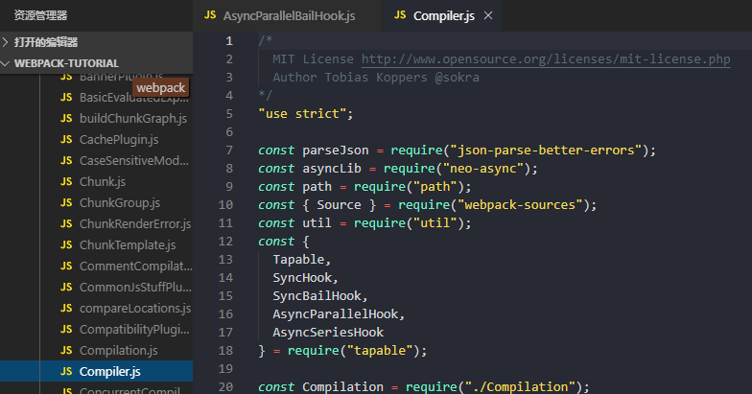Click JS icon beside BasicEvaluatedExp...
This screenshot has height=394, width=752.
(x=66, y=98)
